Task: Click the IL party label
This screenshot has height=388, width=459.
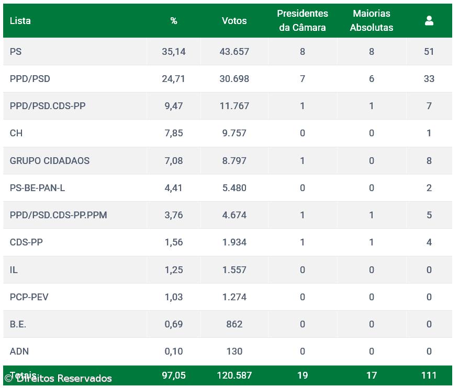Action: pos(13,270)
